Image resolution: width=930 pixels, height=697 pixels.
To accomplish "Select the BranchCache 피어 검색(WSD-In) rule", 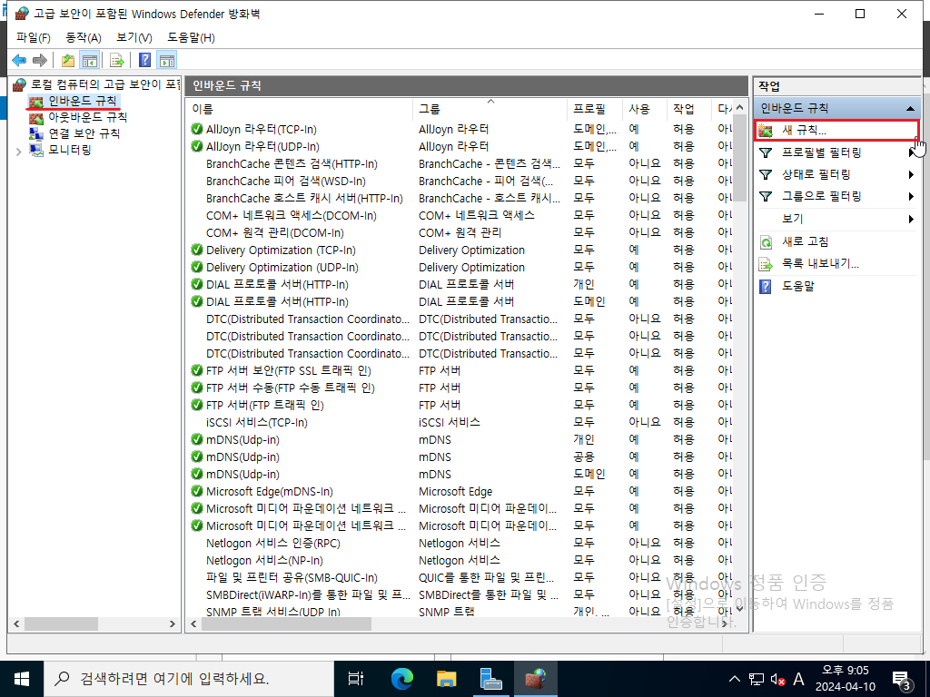I will click(x=286, y=182).
